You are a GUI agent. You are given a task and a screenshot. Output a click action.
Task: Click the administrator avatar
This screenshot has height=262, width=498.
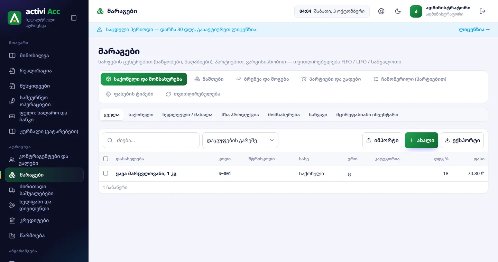(x=416, y=11)
